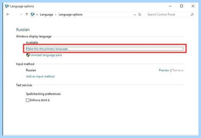The width and height of the screenshot is (201, 138).
Task: Expand the breadcrumb overflow double chevron
Action: (x=37, y=15)
